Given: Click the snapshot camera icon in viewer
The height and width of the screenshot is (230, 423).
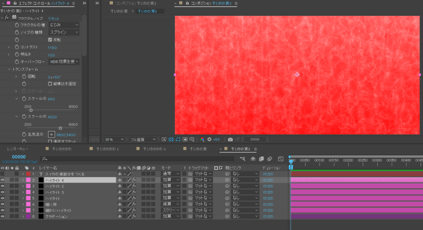Looking at the screenshot, I should (x=231, y=139).
